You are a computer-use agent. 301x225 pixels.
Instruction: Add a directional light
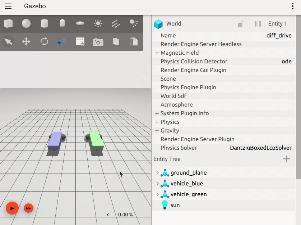[116, 23]
